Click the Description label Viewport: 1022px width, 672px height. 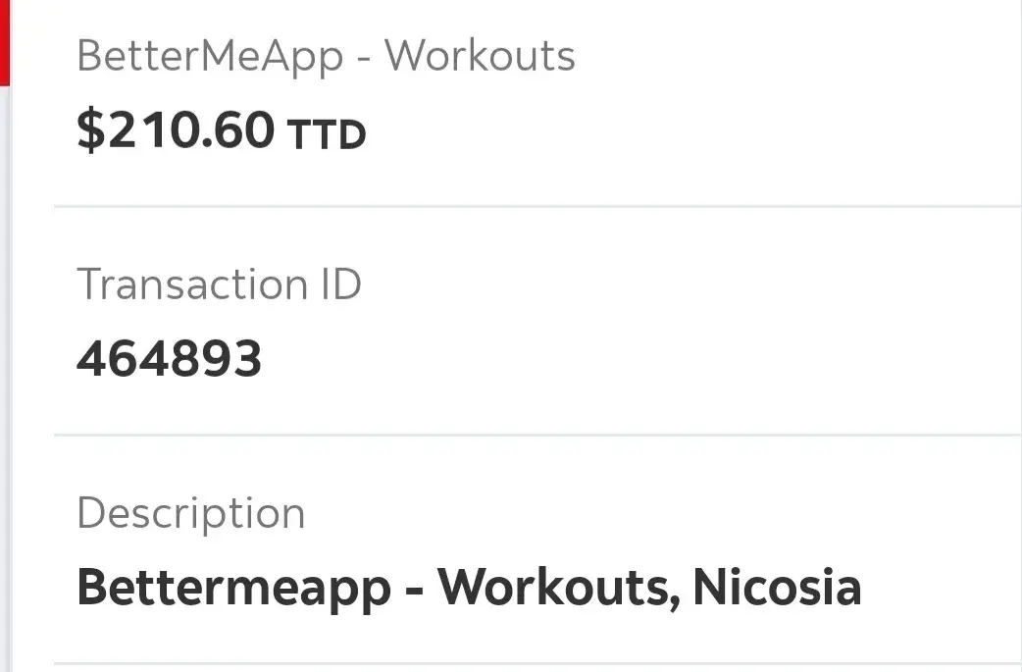190,513
